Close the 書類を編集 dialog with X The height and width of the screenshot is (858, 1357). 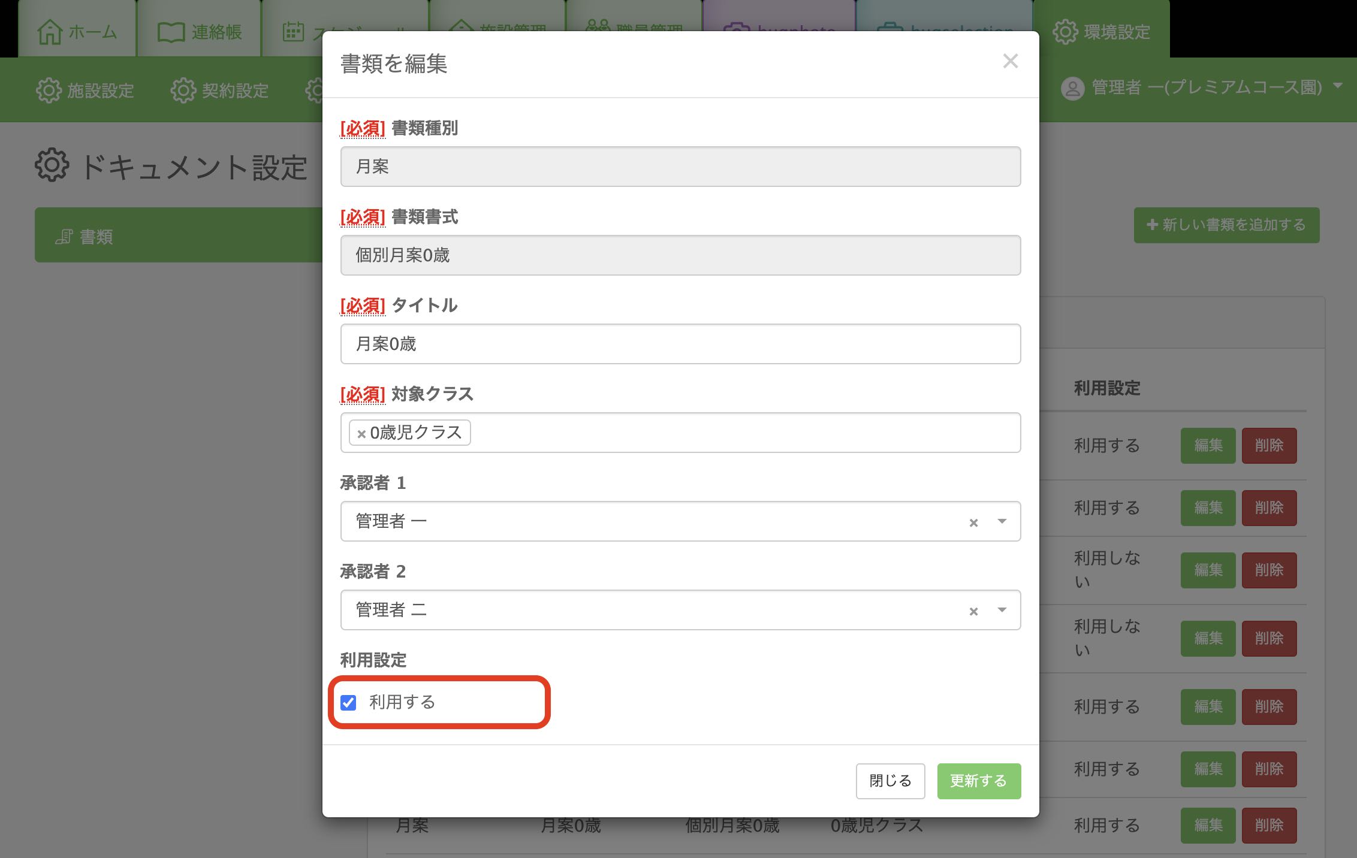point(1011,61)
